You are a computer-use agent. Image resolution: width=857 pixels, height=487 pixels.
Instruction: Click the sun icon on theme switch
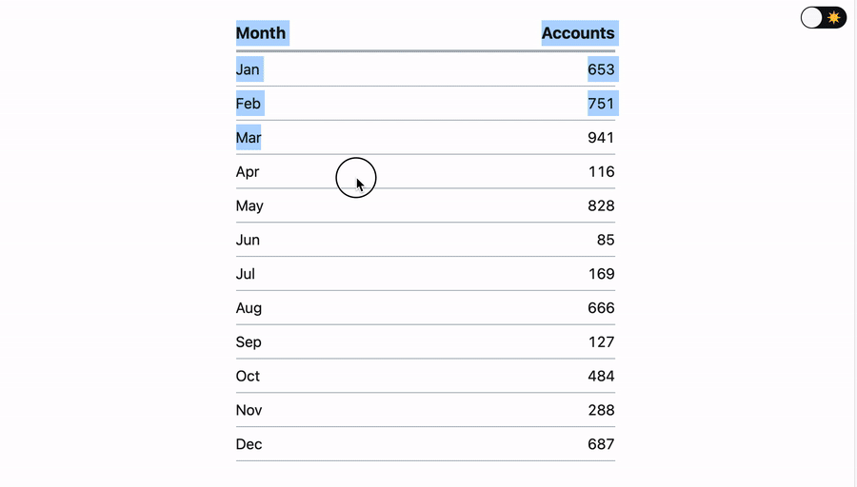pyautogui.click(x=834, y=17)
